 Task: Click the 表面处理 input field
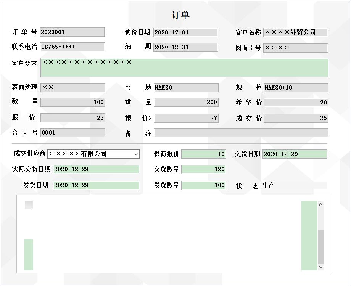coord(73,87)
